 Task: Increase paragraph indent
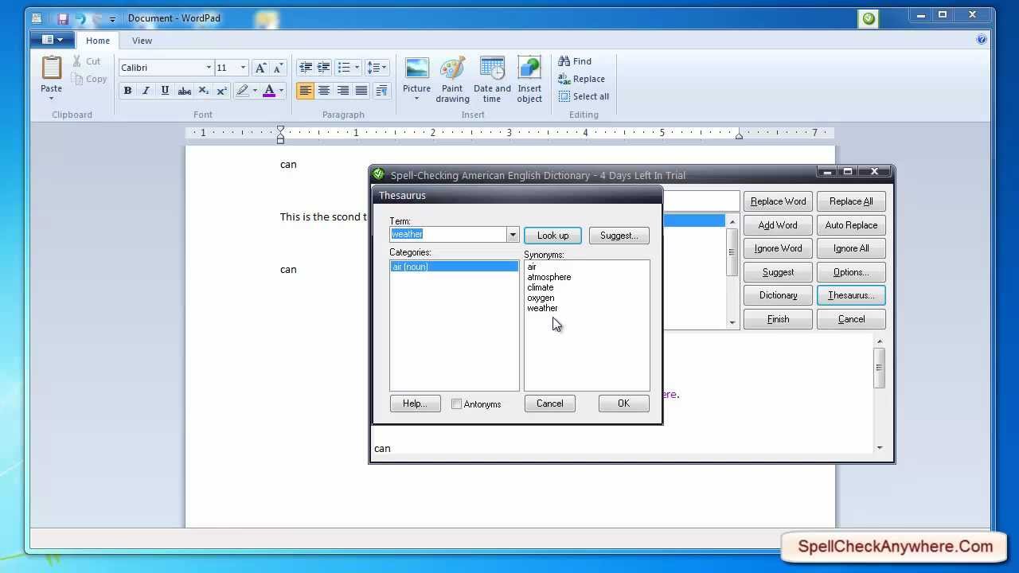pos(323,68)
